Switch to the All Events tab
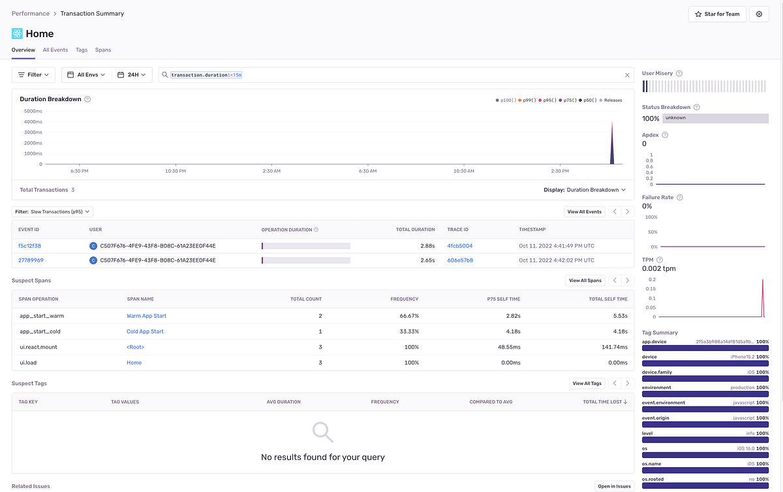The height and width of the screenshot is (492, 783). pos(55,50)
